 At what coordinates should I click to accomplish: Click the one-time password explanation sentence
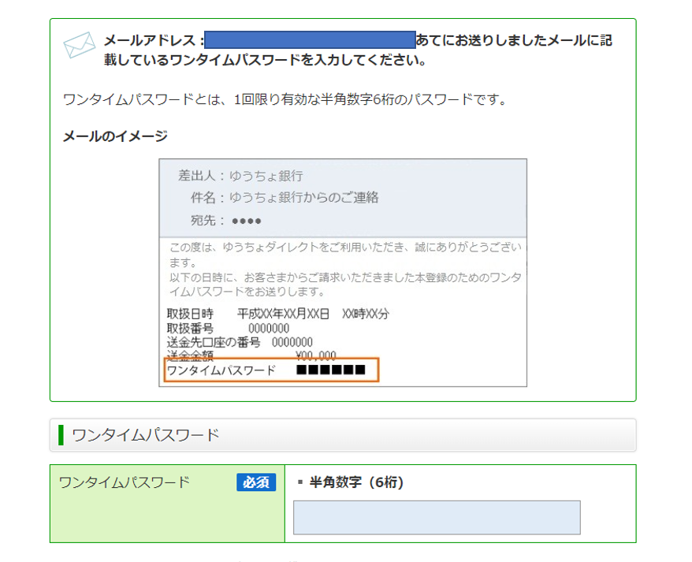pyautogui.click(x=284, y=100)
